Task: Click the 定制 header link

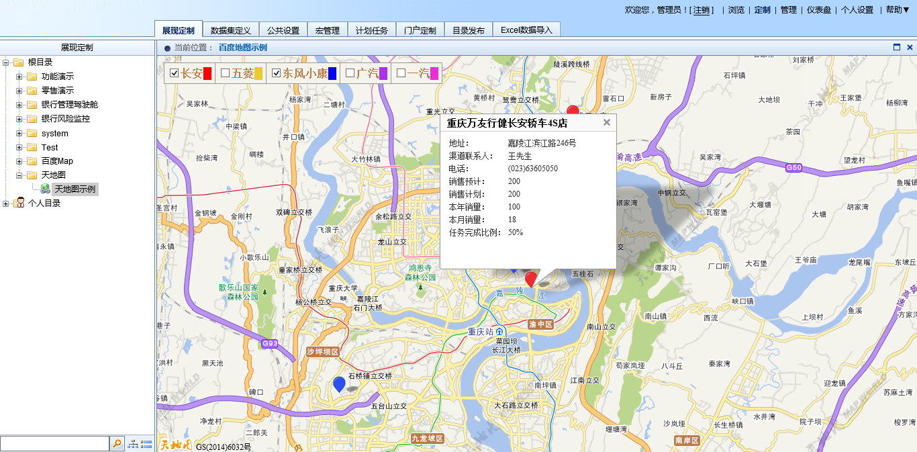Action: [763, 10]
